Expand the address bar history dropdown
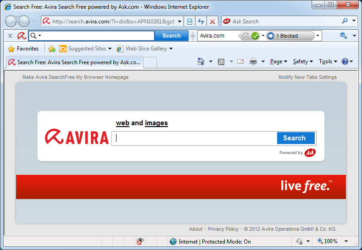Screen dimensions: 362x250 click(x=179, y=22)
